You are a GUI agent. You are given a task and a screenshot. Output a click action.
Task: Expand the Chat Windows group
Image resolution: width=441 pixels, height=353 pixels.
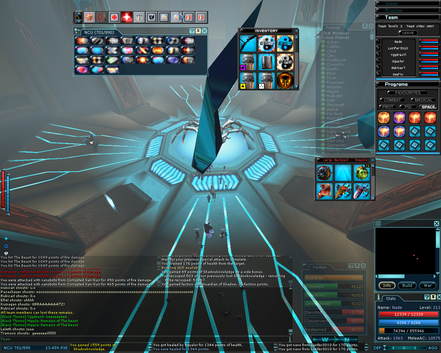point(318,33)
